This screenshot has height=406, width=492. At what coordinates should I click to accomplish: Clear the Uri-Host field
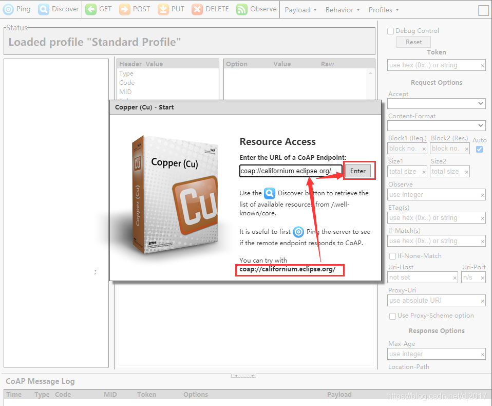point(455,278)
